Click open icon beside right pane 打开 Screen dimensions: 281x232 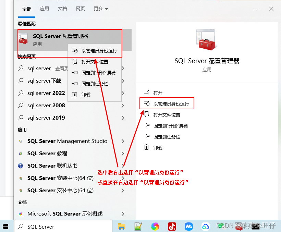146,92
